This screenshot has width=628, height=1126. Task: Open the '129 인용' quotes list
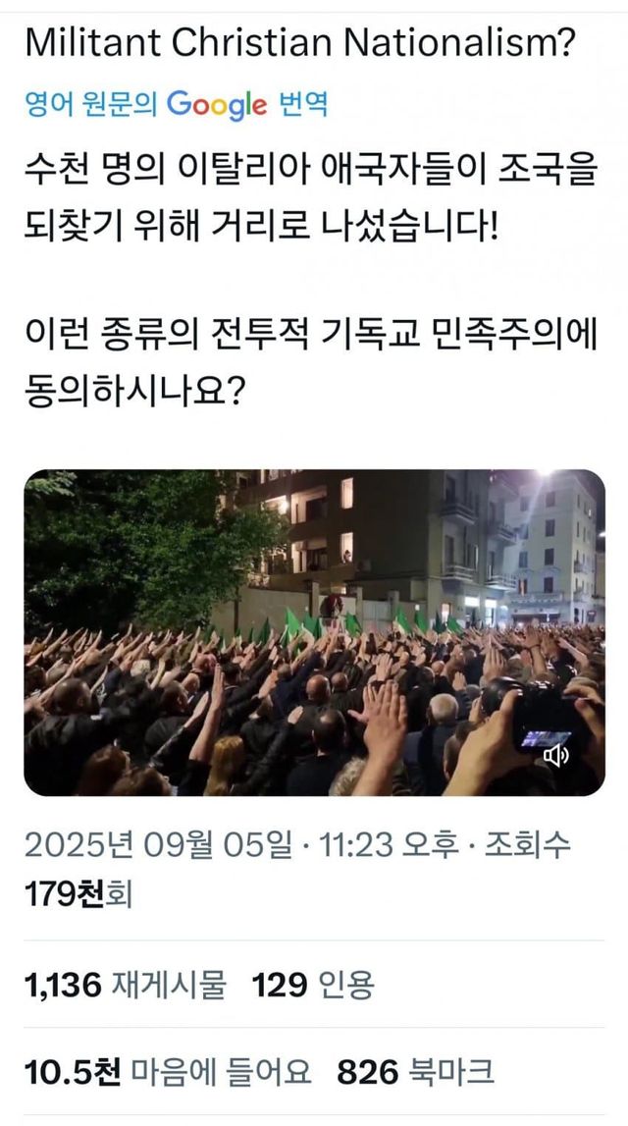click(313, 986)
